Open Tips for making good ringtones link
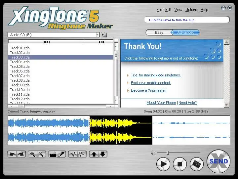The image size is (238, 179). click(x=156, y=75)
